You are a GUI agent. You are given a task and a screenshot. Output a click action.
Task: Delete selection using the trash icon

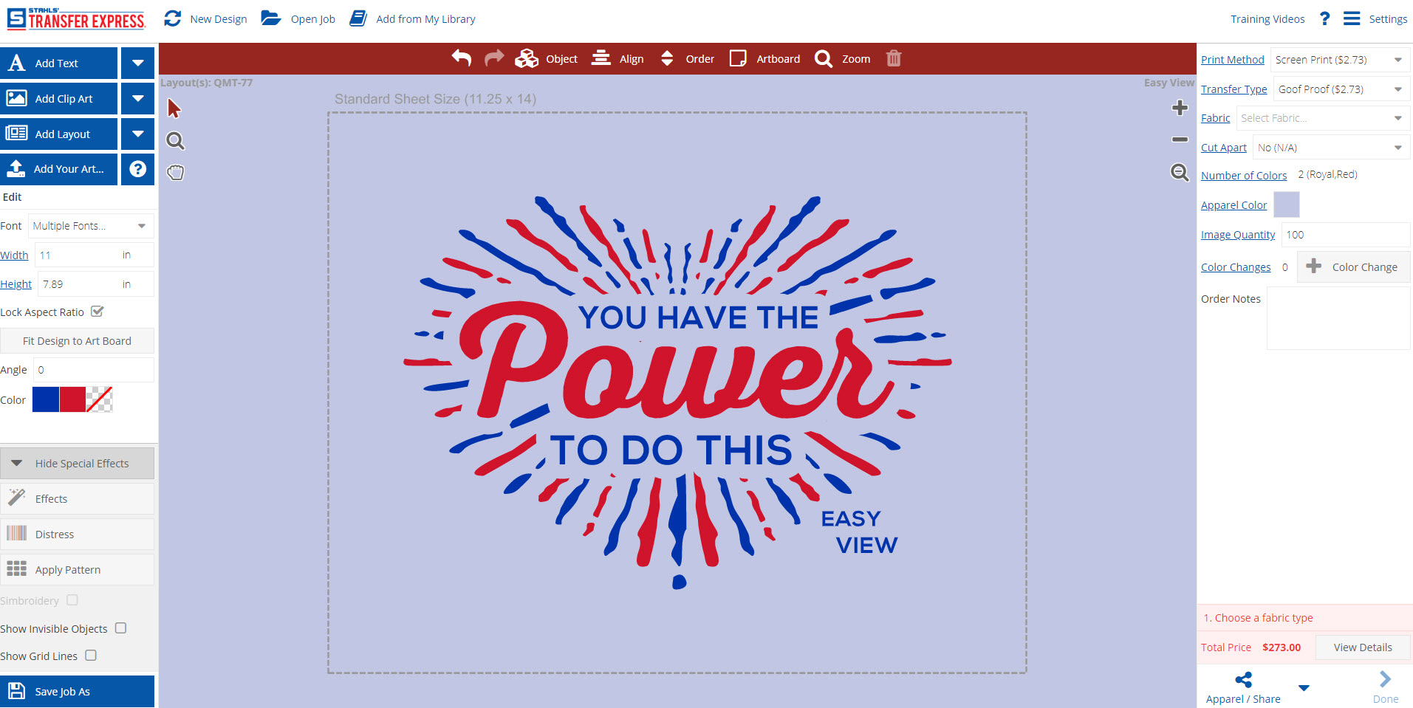click(x=893, y=58)
